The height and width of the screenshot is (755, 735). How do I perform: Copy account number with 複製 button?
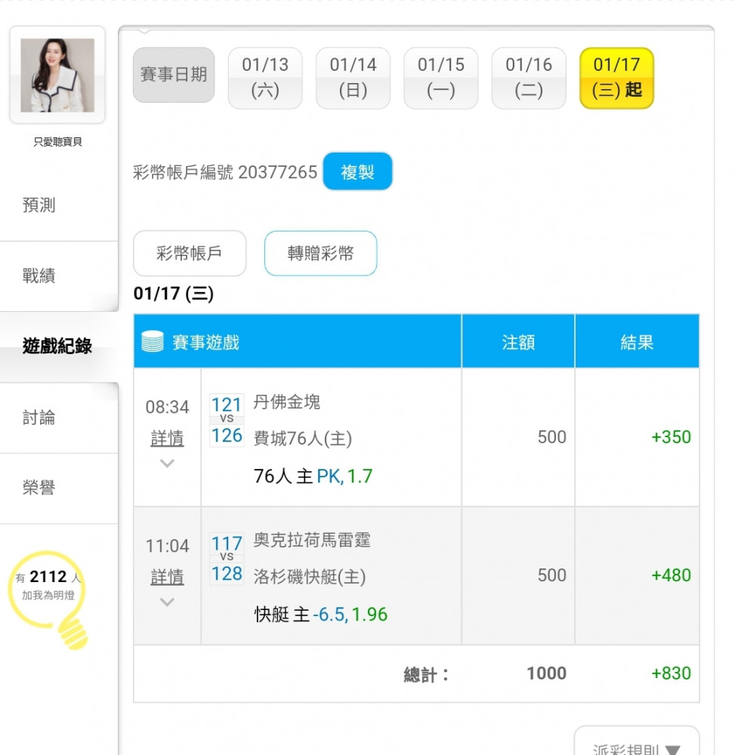357,171
